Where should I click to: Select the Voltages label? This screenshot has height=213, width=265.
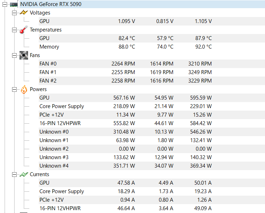click(x=40, y=13)
